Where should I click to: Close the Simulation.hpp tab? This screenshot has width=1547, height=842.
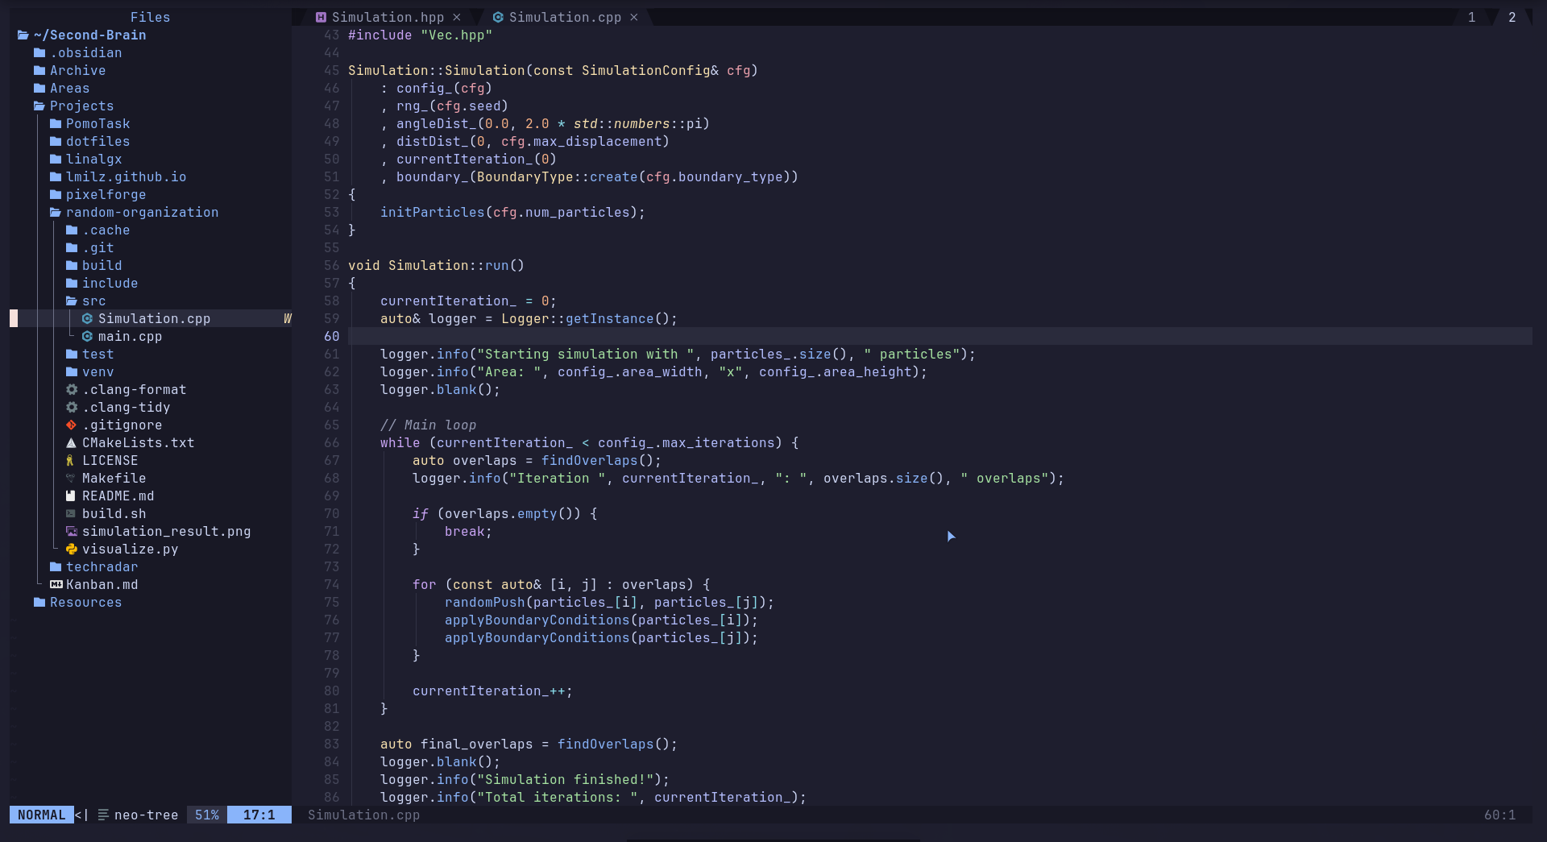[x=458, y=17]
